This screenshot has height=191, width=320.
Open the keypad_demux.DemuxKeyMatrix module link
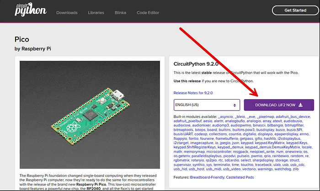tap(272, 147)
